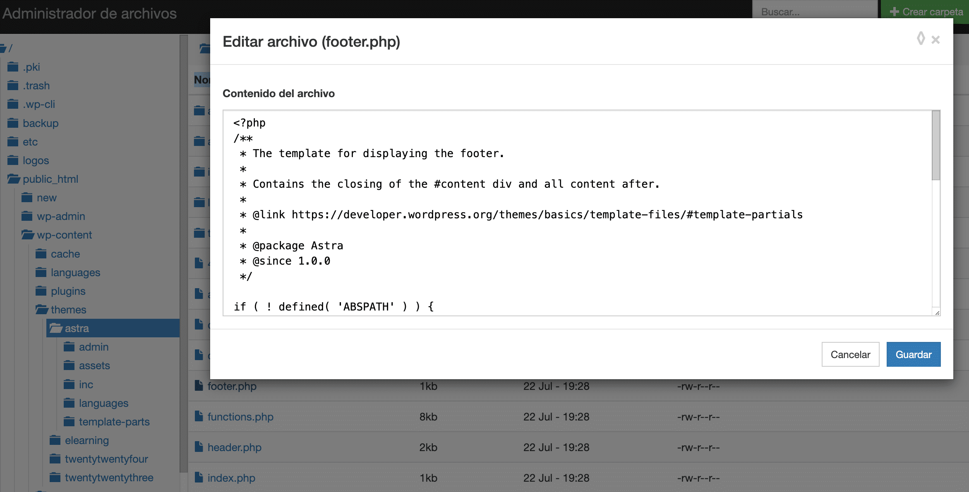Click the index.php file icon
Viewport: 969px width, 492px height.
(x=199, y=478)
